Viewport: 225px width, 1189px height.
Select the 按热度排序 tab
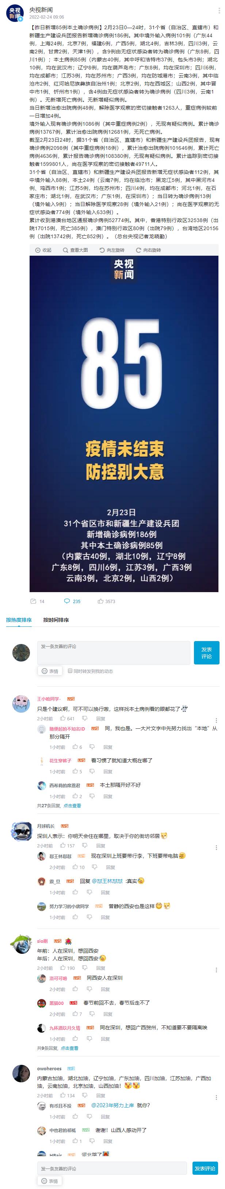coord(19,620)
